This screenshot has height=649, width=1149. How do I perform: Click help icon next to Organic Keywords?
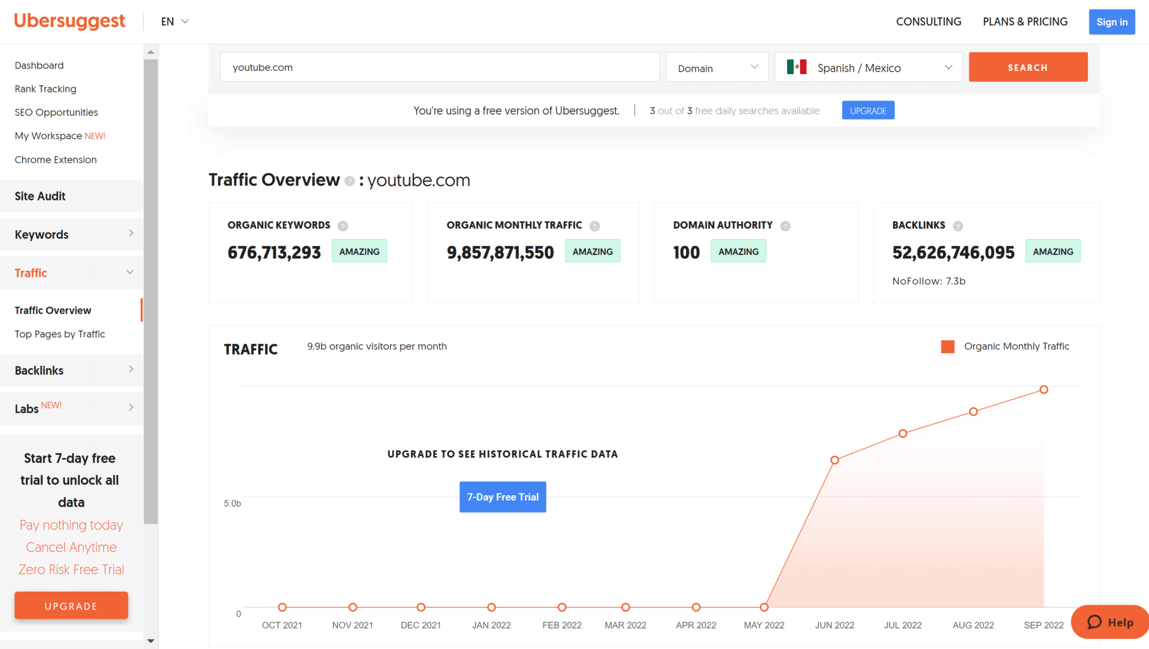(x=343, y=226)
